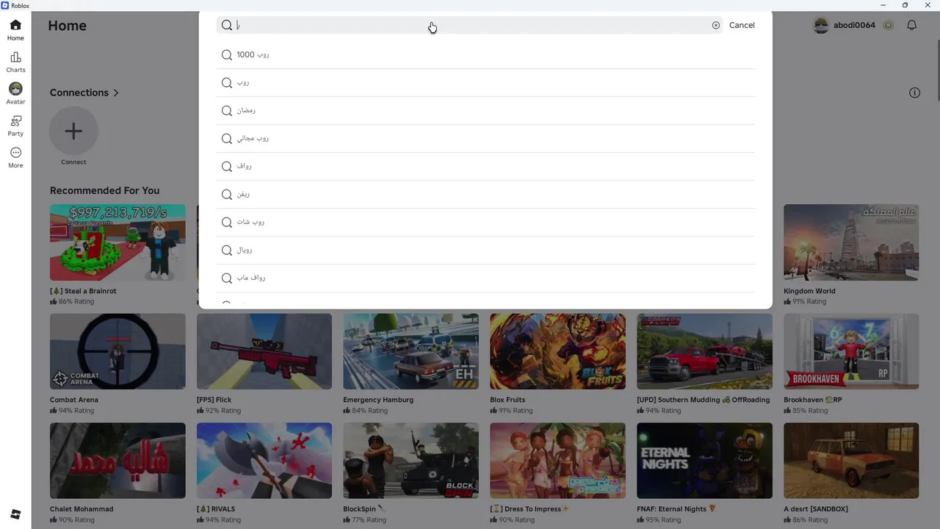
Task: Cancel the search overlay
Action: click(742, 25)
